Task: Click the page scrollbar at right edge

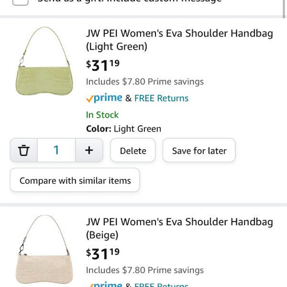Action: click(284, 9)
